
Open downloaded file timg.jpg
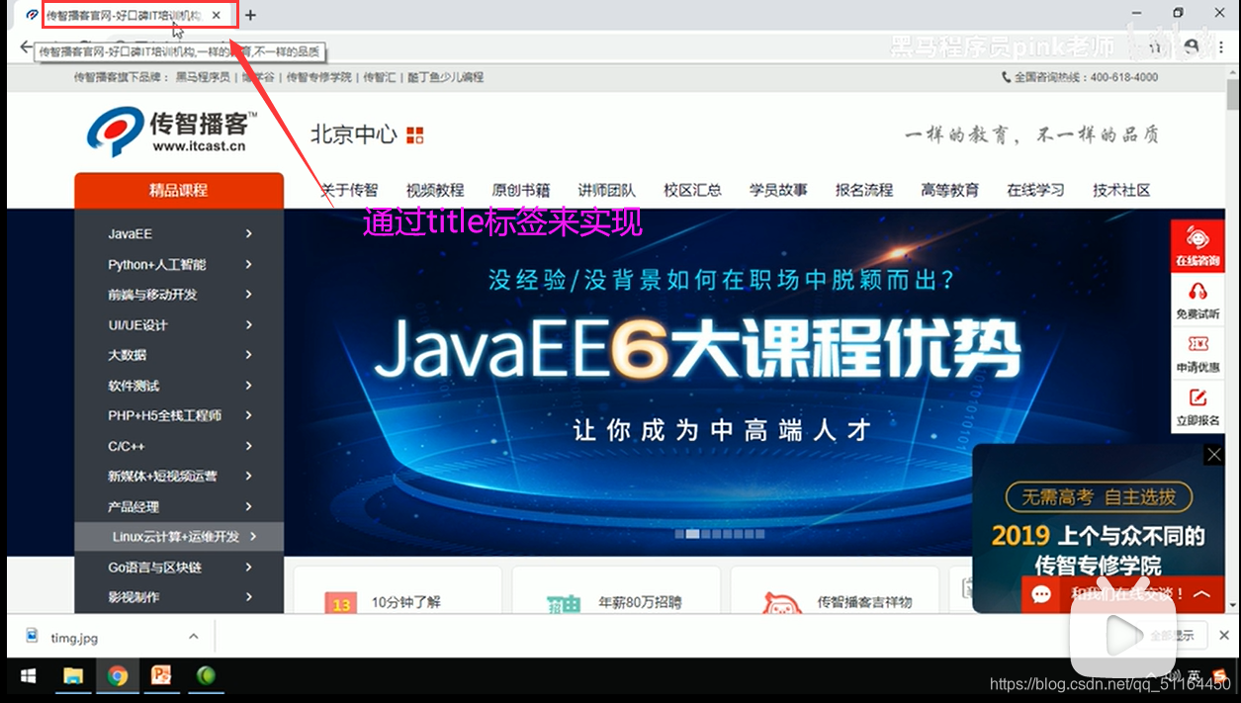pos(74,638)
